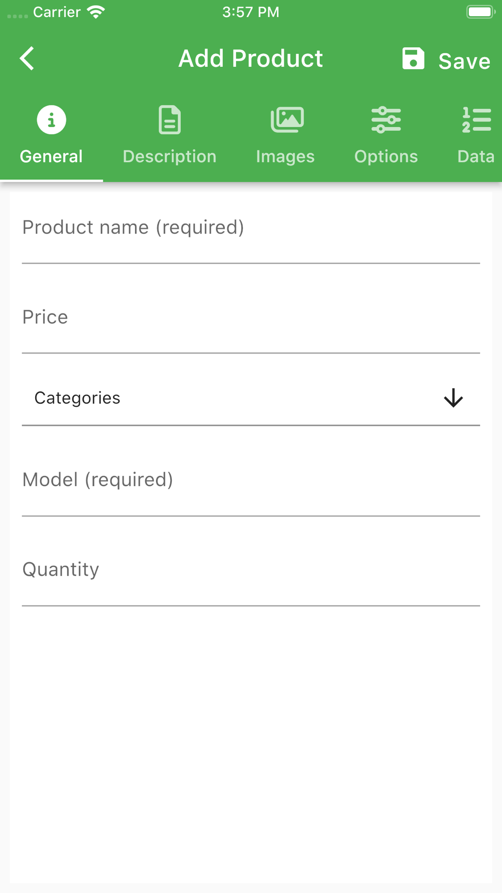The width and height of the screenshot is (502, 893).
Task: Click the battery indicator icon
Action: point(481,12)
